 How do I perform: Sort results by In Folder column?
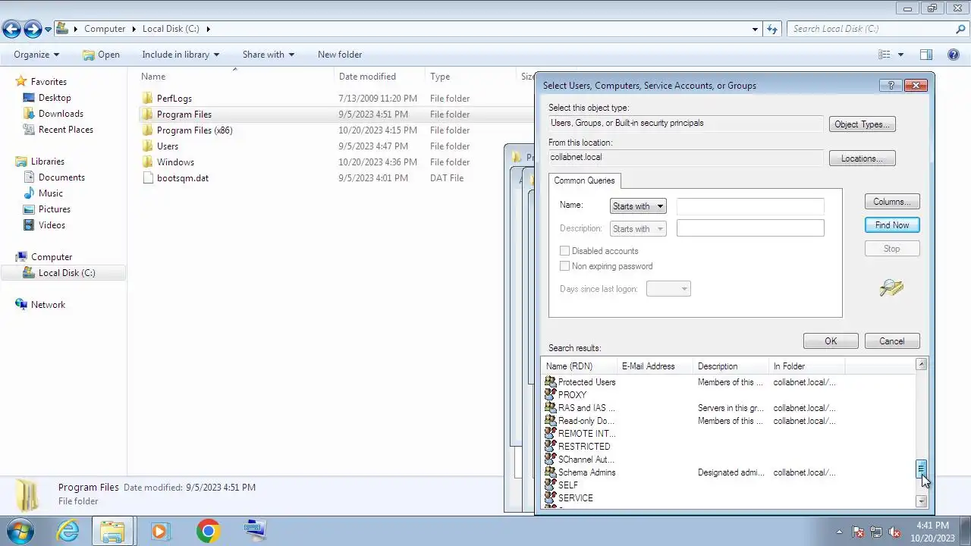click(x=806, y=366)
